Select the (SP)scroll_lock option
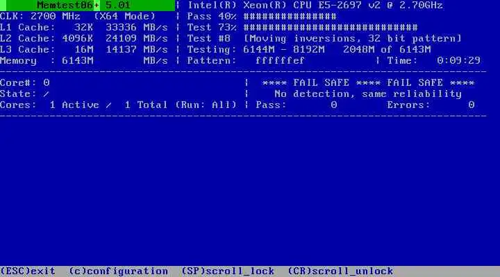 (x=228, y=271)
